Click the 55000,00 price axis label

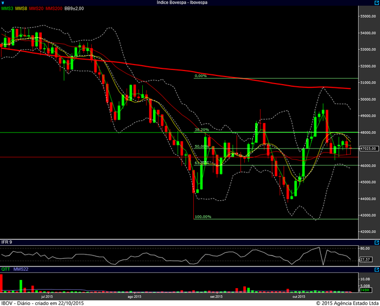click(x=368, y=16)
